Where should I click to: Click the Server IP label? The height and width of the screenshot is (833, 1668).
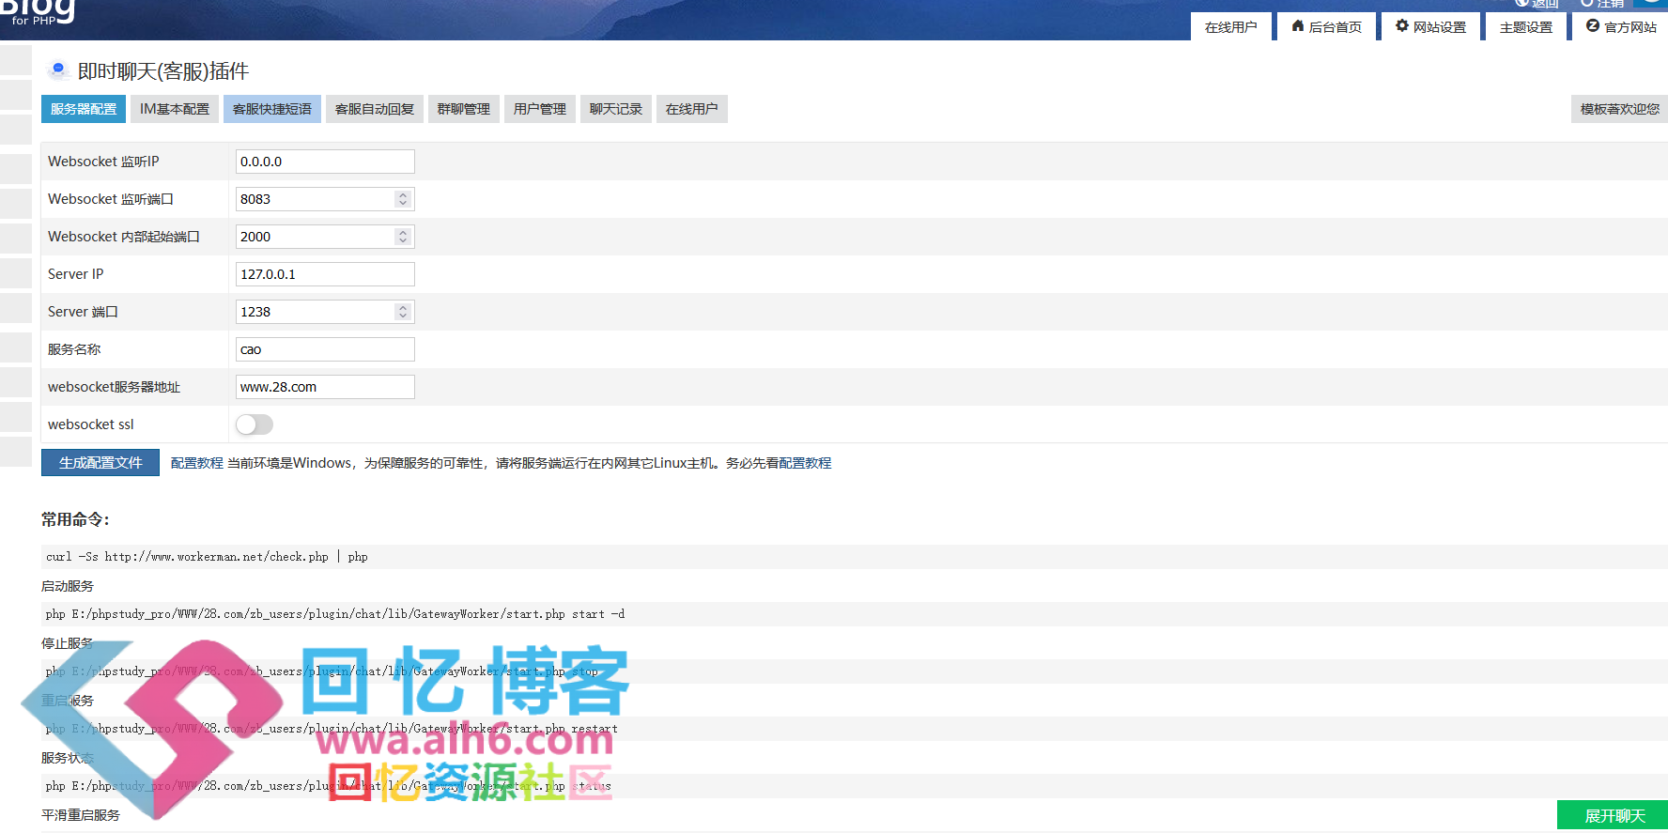click(x=76, y=274)
